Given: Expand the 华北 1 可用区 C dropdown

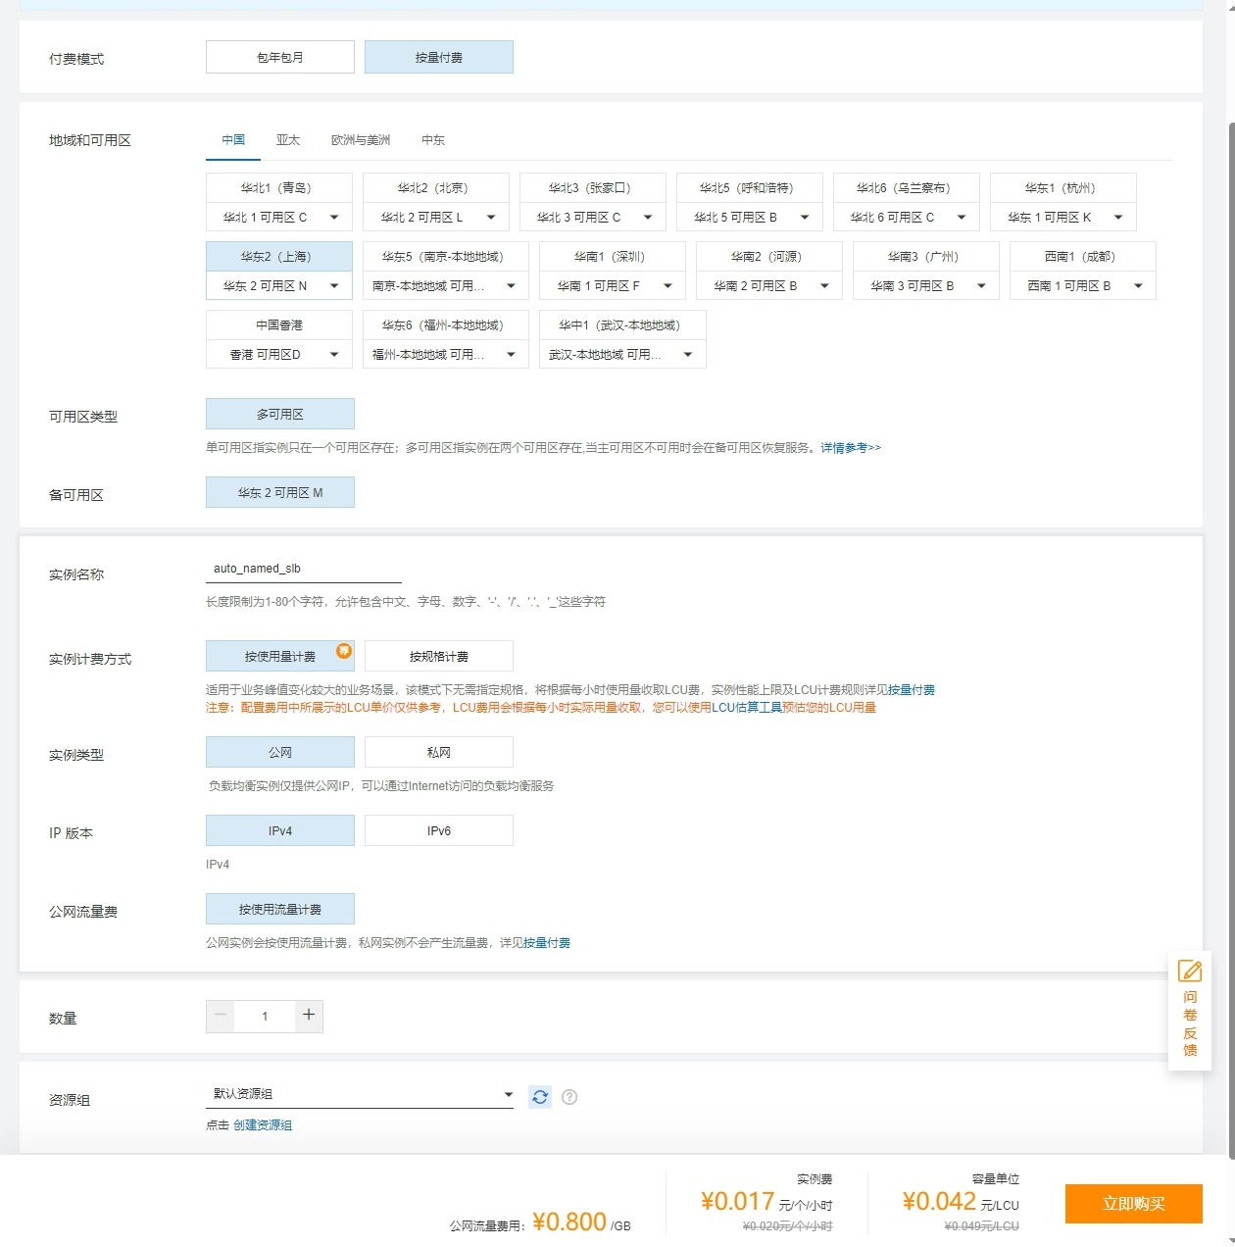Looking at the screenshot, I should (279, 217).
